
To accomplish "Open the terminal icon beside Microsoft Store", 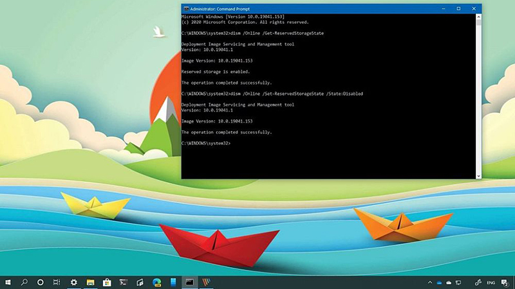I will [x=124, y=282].
